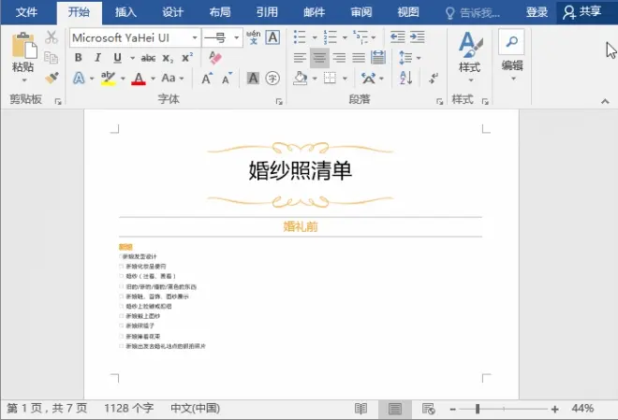Switch to the 插入 (Insert) tab
Screen dimensions: 618x420
coord(125,12)
